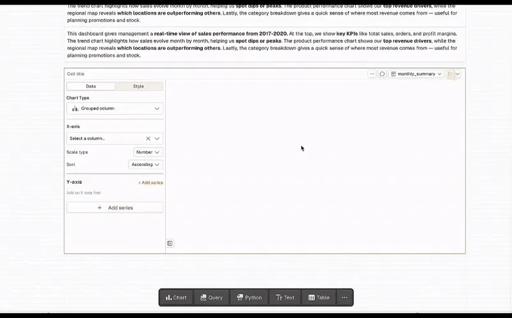Image resolution: width=512 pixels, height=318 pixels.
Task: Run the cell with the play icon
Action: pos(450,74)
